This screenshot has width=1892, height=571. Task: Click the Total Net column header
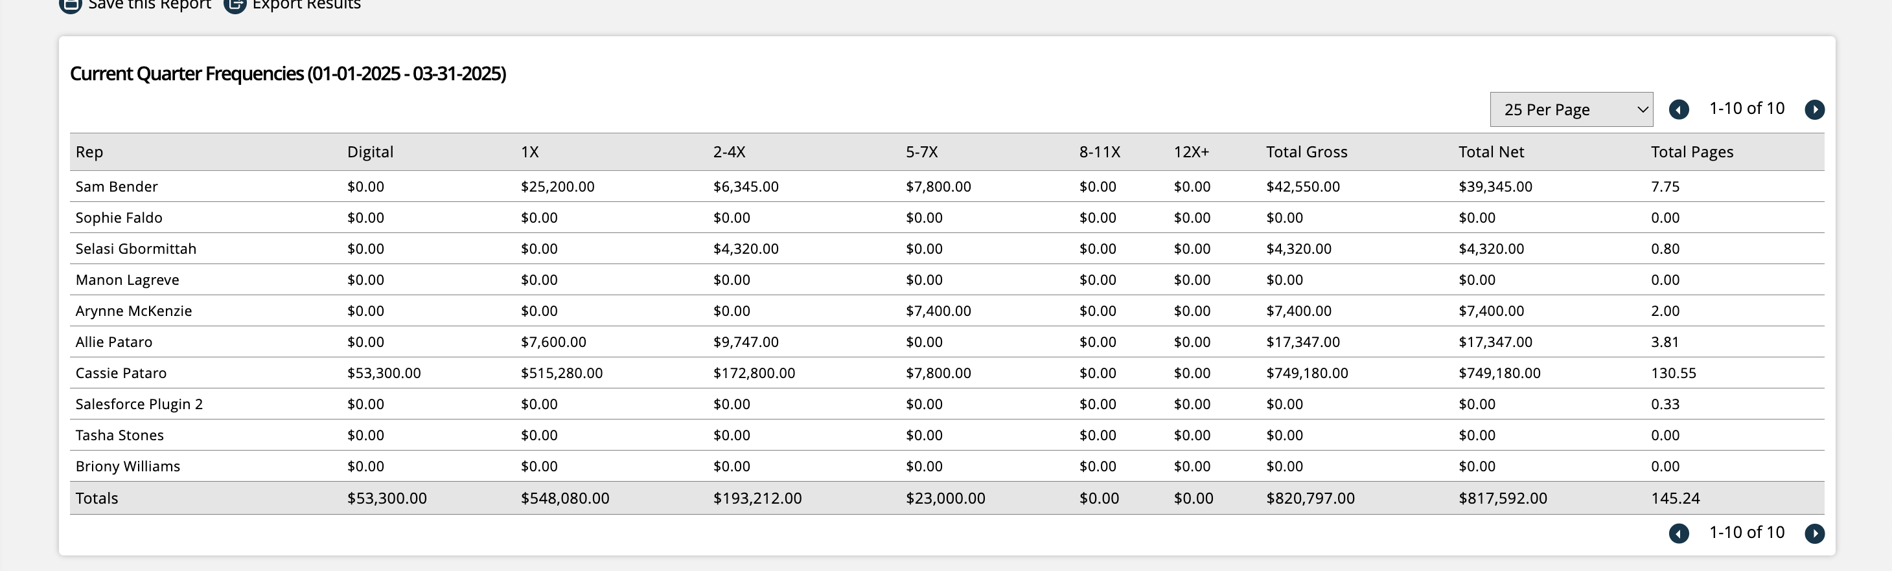[1491, 152]
